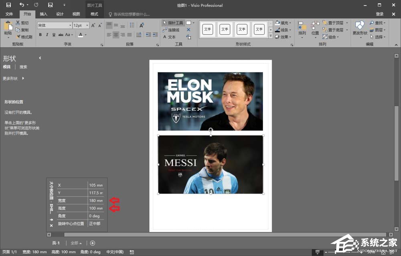Click the 组合 group shapes icon
401x256 pixels.
coord(325,36)
